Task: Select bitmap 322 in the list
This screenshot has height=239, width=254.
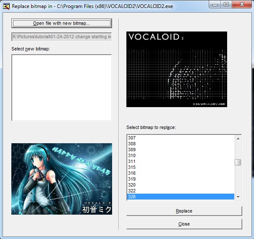Action: (x=181, y=191)
